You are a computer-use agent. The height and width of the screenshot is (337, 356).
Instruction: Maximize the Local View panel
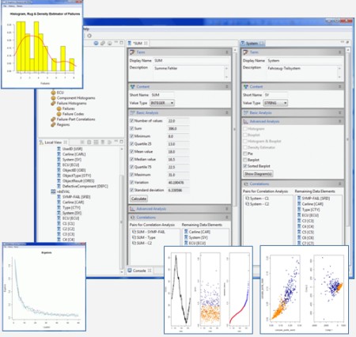[x=121, y=142]
